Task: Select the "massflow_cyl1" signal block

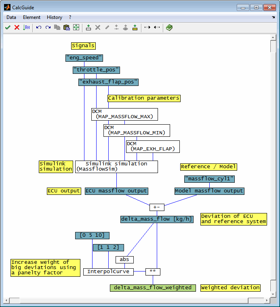Action: pos(209,179)
